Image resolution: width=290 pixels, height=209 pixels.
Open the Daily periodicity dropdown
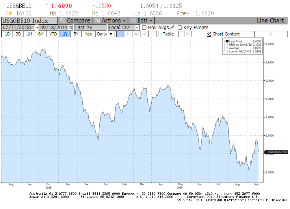tap(105, 34)
